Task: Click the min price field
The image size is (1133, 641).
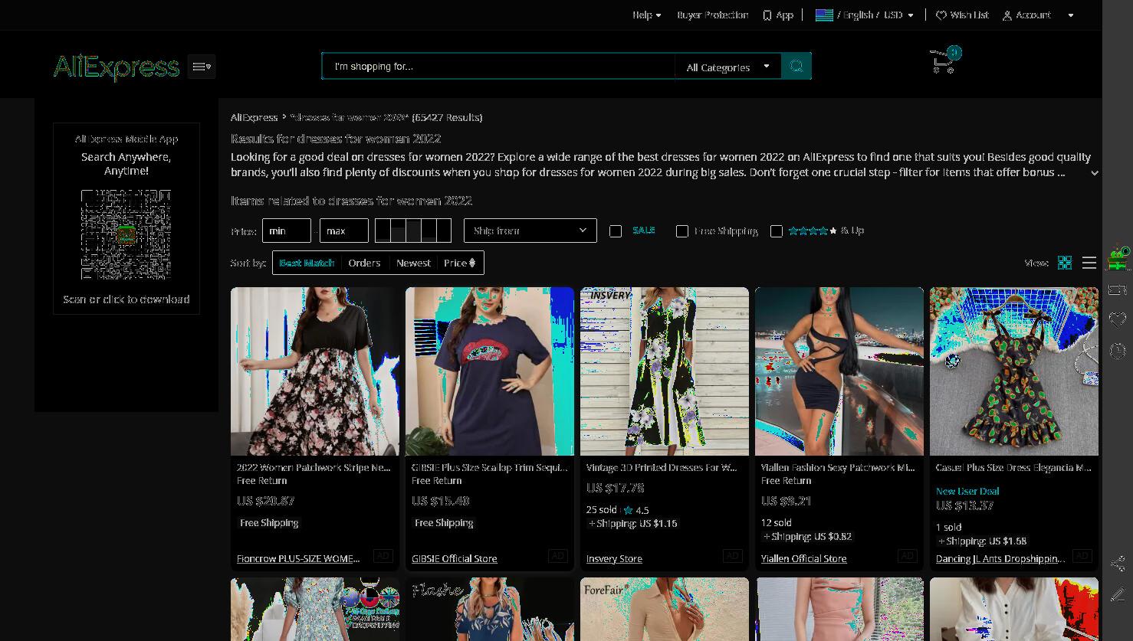Action: pyautogui.click(x=287, y=231)
